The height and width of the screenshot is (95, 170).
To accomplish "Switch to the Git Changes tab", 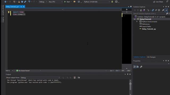I will click(x=151, y=57).
